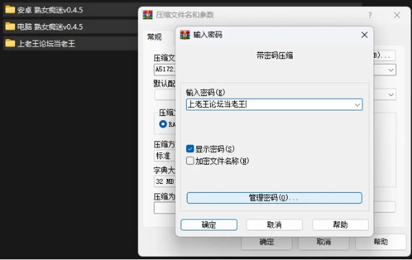The width and height of the screenshot is (412, 260).
Task: Click the 管理密码 button
Action: point(274,198)
